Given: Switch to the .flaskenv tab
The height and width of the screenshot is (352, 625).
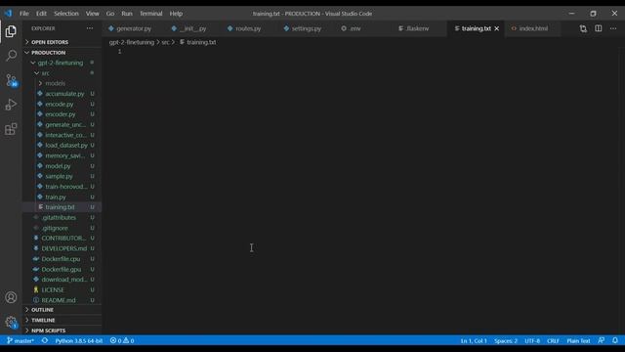Looking at the screenshot, I should 418,28.
